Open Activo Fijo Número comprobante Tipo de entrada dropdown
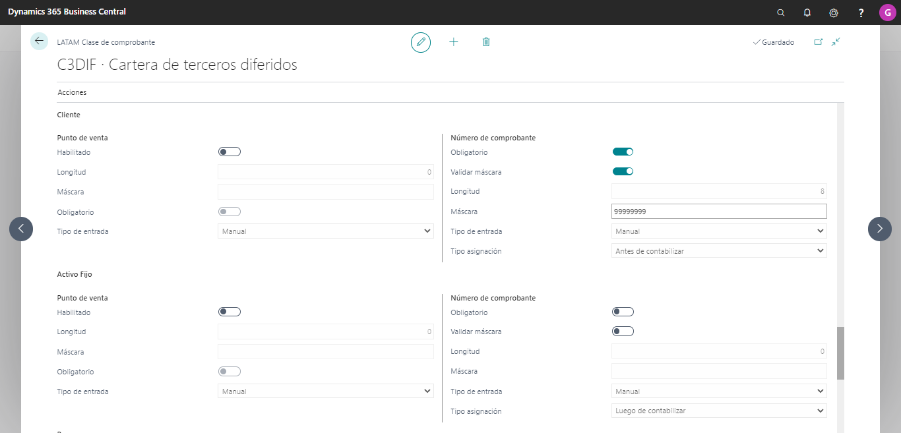Image resolution: width=901 pixels, height=433 pixels. 719,391
